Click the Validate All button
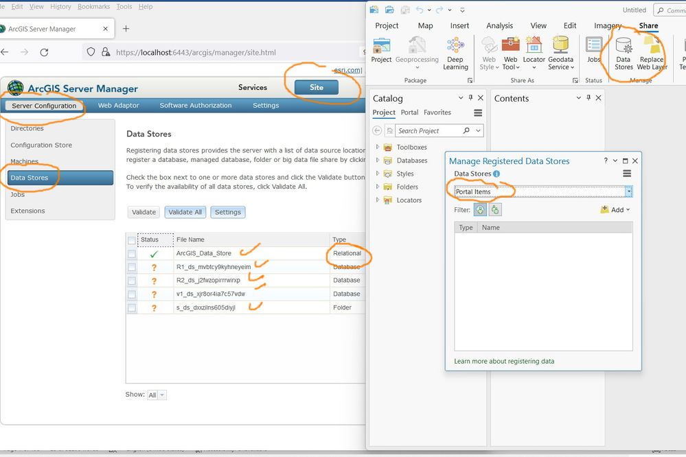The width and height of the screenshot is (686, 457). tap(185, 212)
